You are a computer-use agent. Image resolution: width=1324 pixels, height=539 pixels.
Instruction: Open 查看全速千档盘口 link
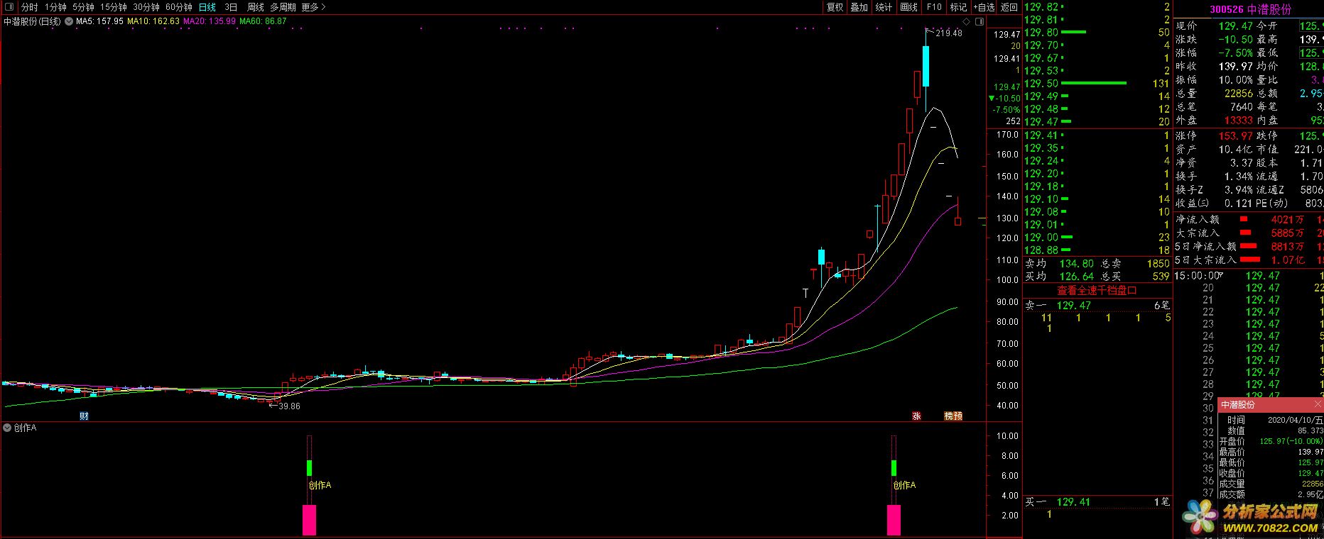pos(1097,290)
